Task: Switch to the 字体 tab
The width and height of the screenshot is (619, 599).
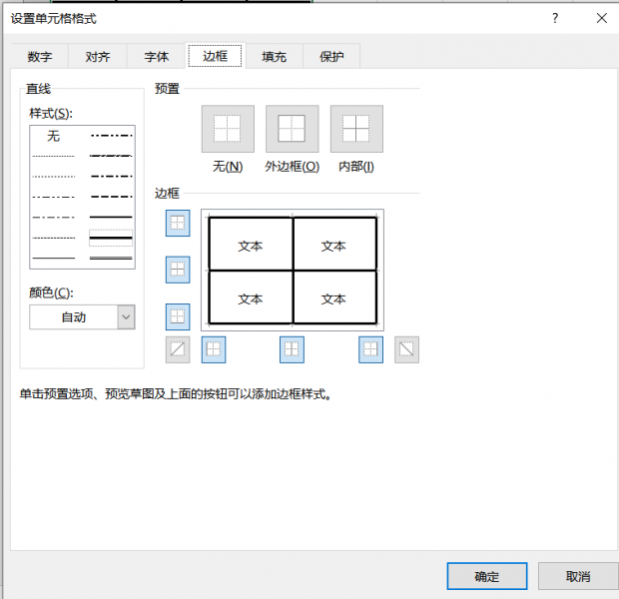Action: [157, 57]
